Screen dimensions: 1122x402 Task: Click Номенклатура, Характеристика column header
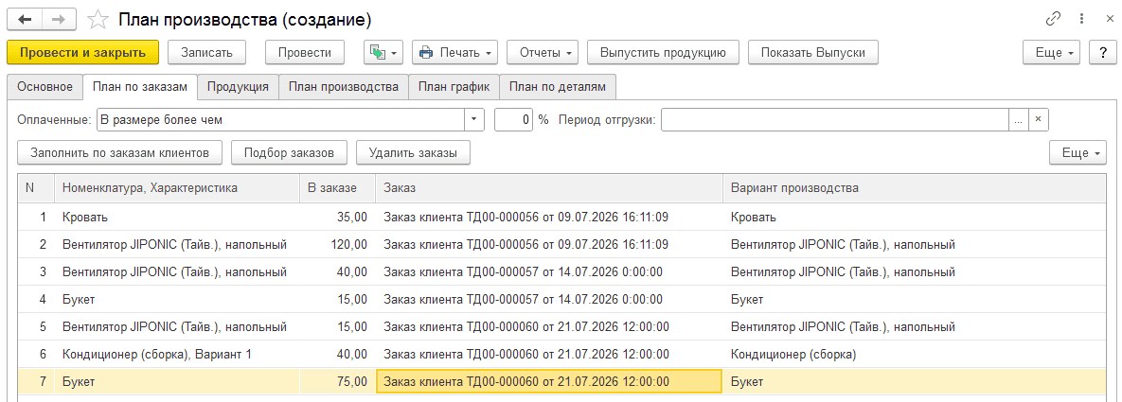[177, 188]
